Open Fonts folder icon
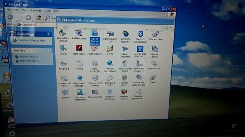The height and width of the screenshot is (137, 245). pyautogui.click(x=110, y=51)
